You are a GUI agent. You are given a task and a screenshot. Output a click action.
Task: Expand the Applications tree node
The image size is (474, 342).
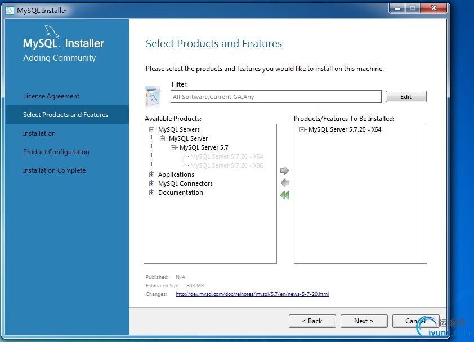click(152, 174)
